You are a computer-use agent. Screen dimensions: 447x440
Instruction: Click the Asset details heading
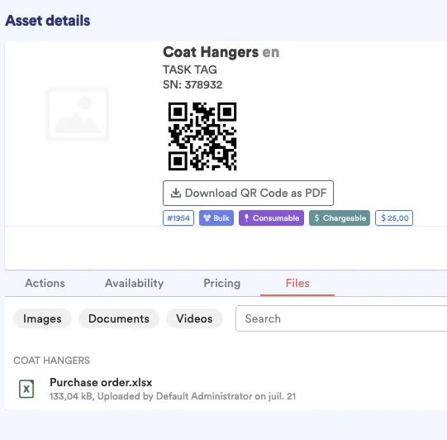pyautogui.click(x=48, y=21)
